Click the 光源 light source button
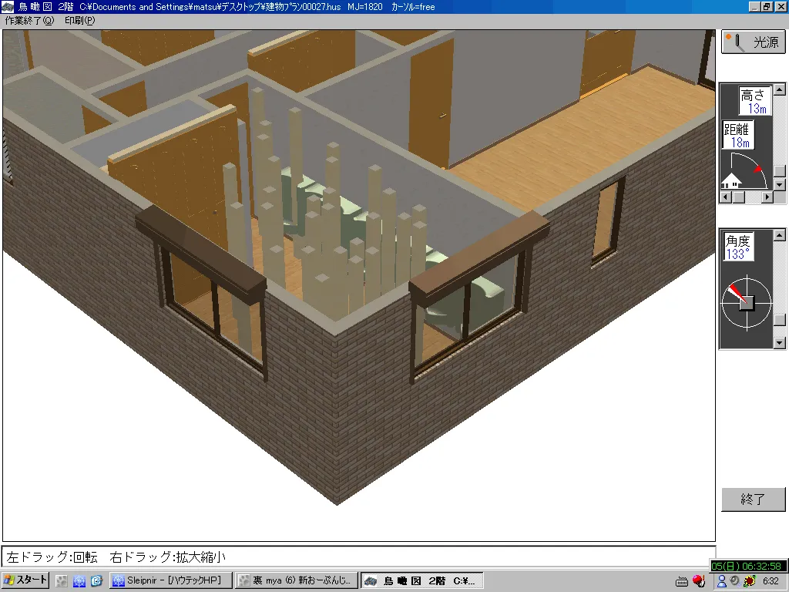This screenshot has width=789, height=592. [753, 42]
